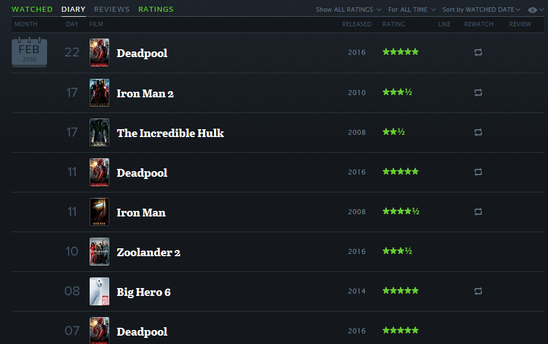Viewport: 548px width, 344px height.
Task: Click star rating on The Incredible Hulk row
Action: pyautogui.click(x=393, y=132)
